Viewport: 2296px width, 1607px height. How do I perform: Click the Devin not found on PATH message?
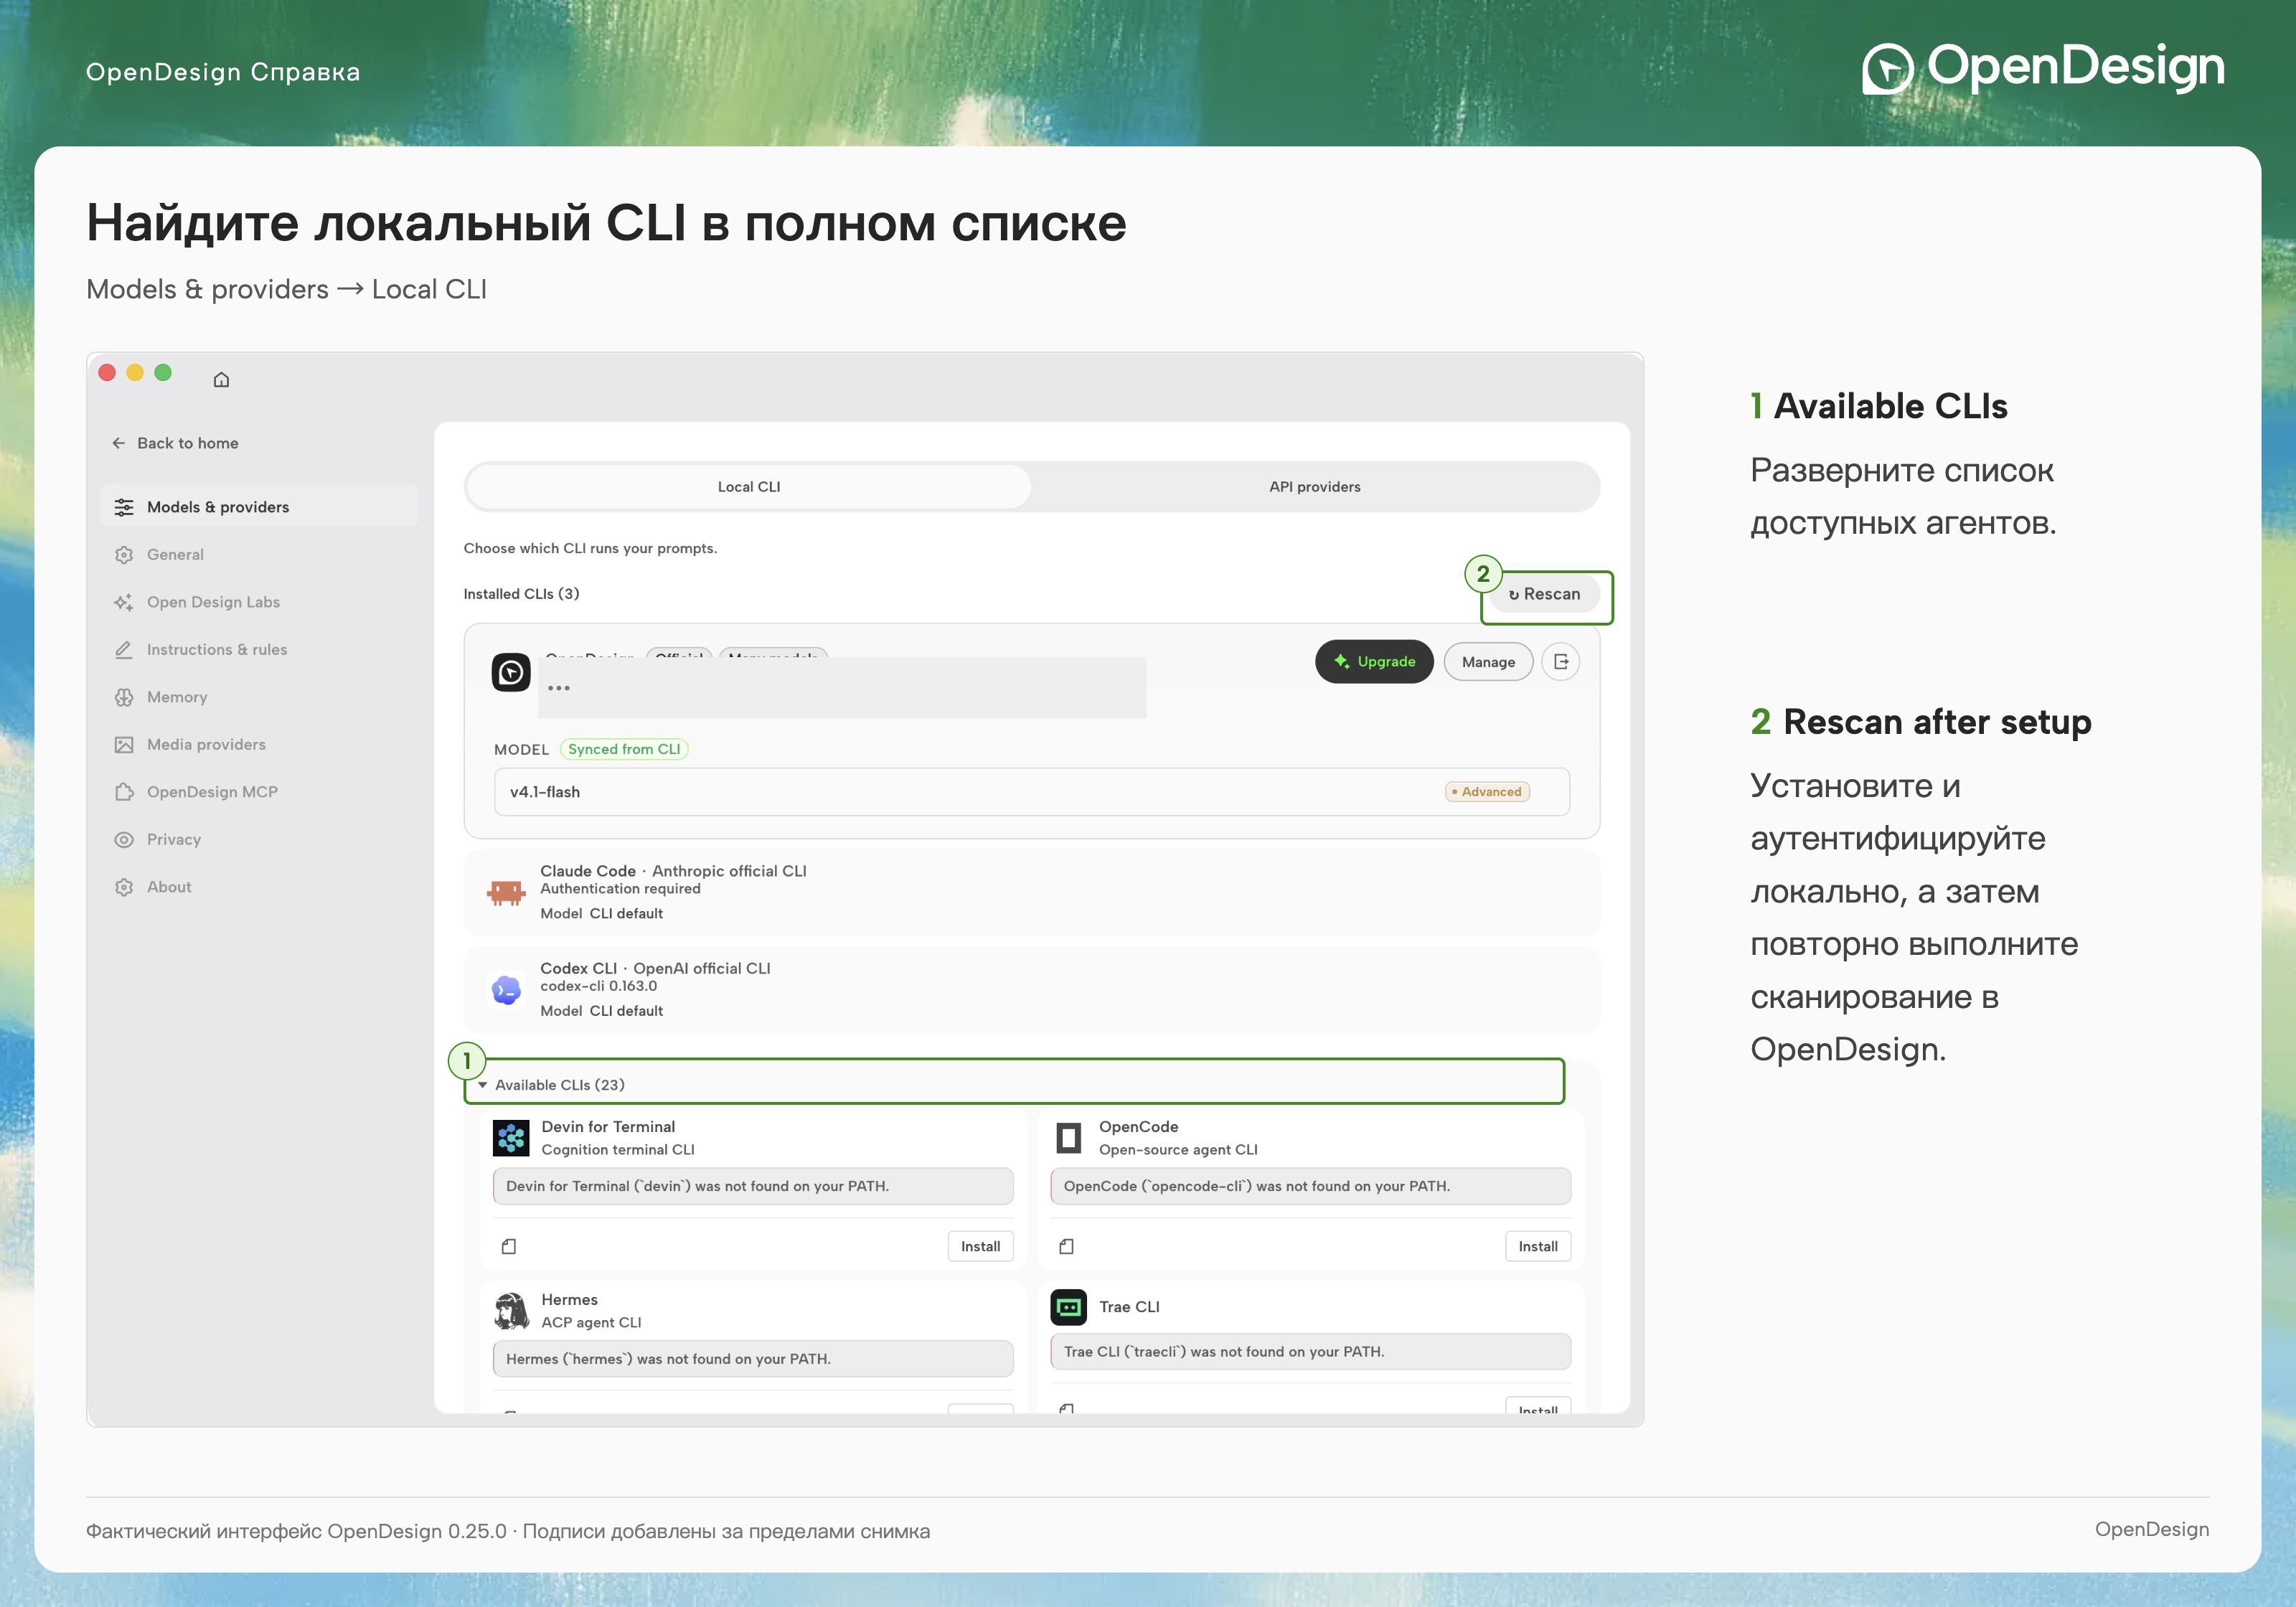tap(753, 1186)
